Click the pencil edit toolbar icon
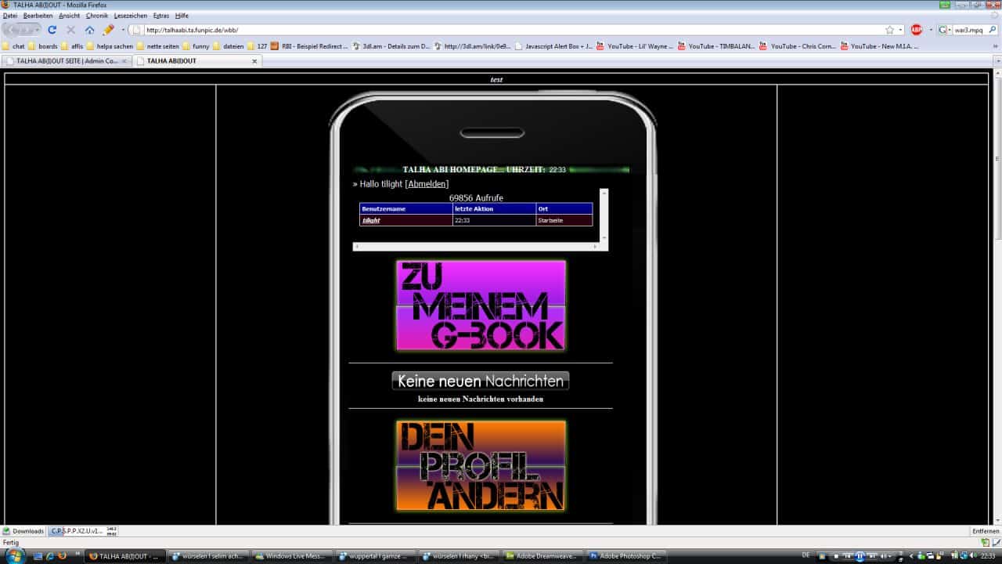Viewport: 1002px width, 564px height. click(109, 30)
